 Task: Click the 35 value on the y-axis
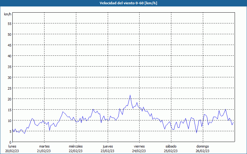tap(10, 67)
